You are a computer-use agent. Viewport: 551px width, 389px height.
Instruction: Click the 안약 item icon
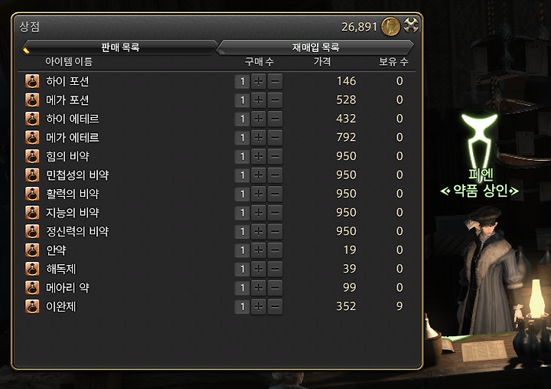tap(32, 250)
